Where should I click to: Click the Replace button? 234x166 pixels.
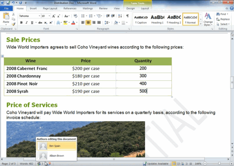[223, 19]
